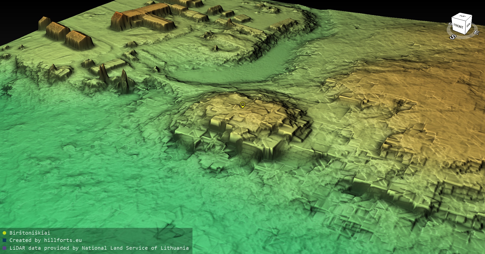The image size is (485, 254).
Task: Click the W compass letter
Action: click(x=450, y=24)
